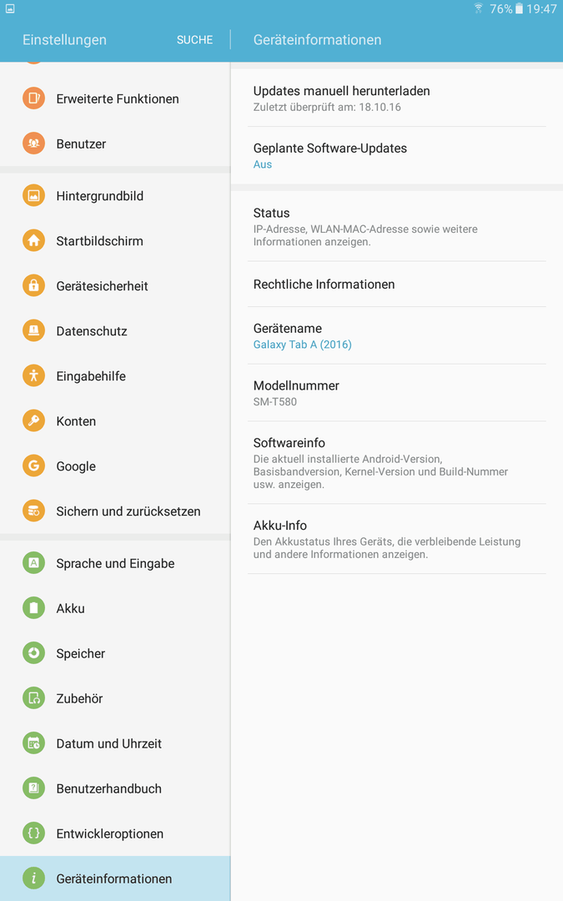Viewport: 563px width, 901px height.
Task: Open Datum und Uhrzeit settings
Action: [x=115, y=743]
